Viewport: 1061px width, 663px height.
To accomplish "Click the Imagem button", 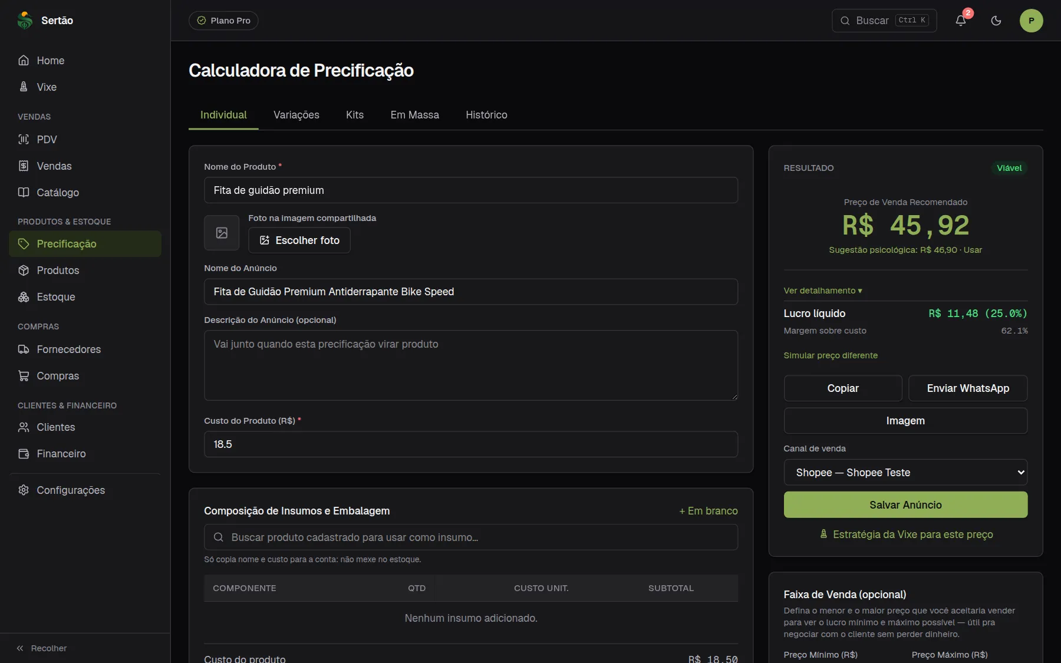I will click(x=905, y=421).
